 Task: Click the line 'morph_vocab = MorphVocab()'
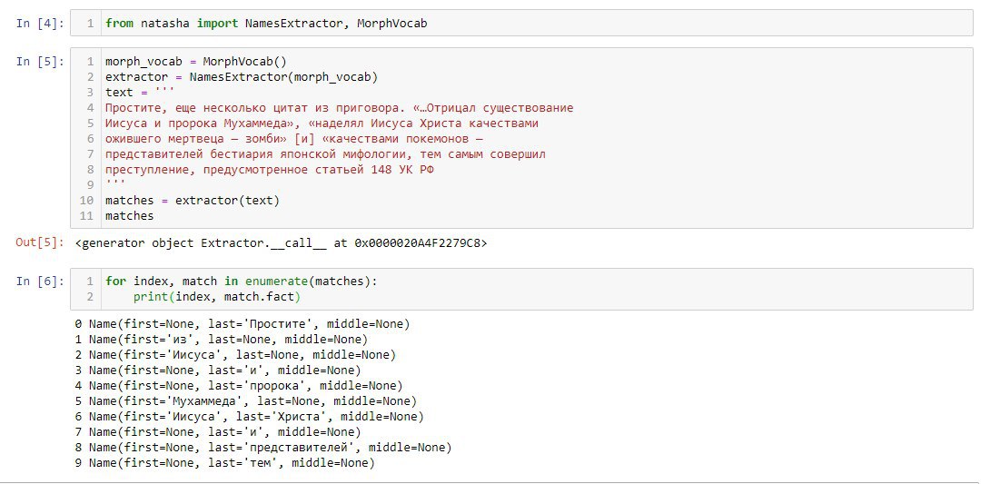[x=195, y=62]
